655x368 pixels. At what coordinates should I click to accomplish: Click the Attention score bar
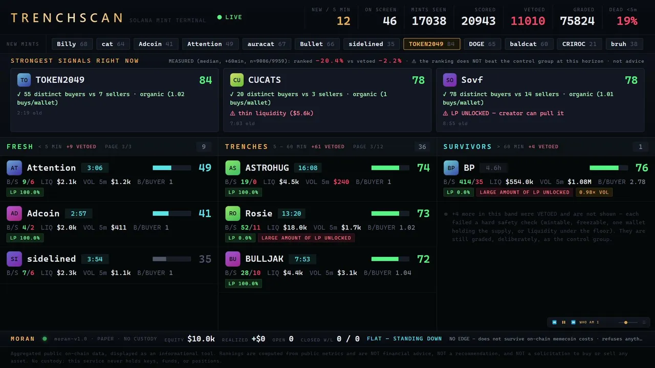pos(171,168)
